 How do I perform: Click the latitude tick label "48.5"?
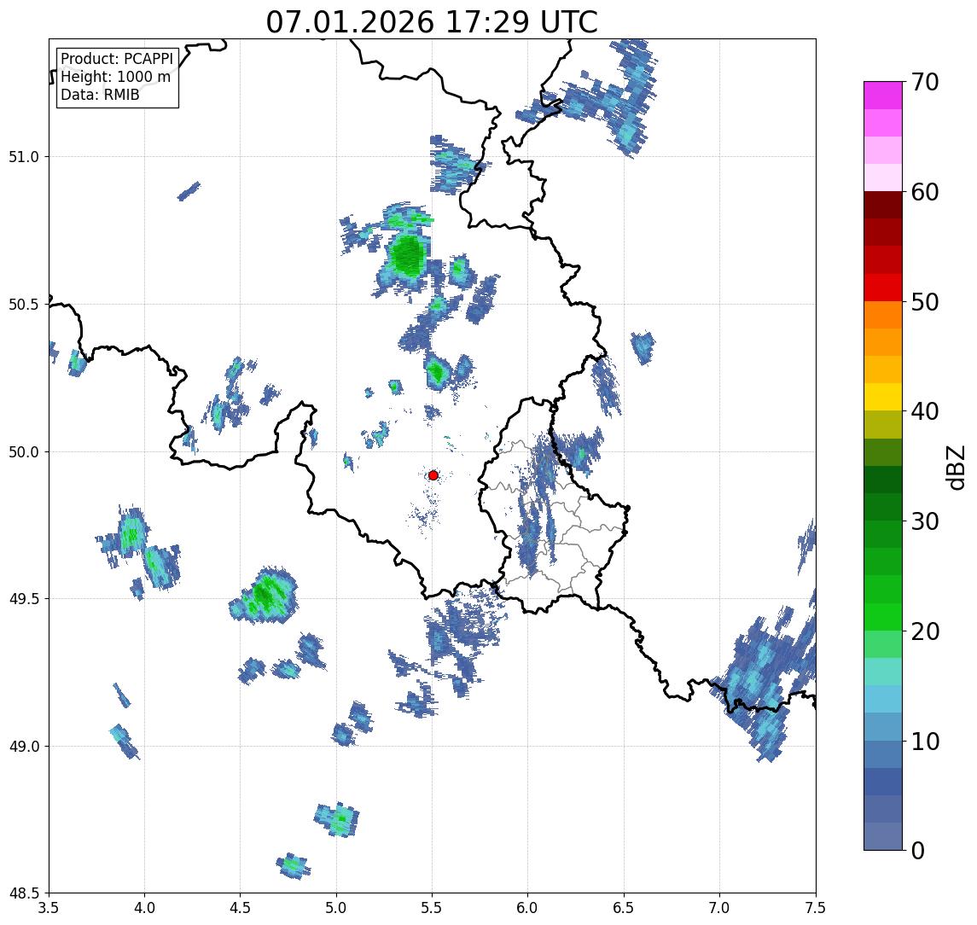point(24,893)
